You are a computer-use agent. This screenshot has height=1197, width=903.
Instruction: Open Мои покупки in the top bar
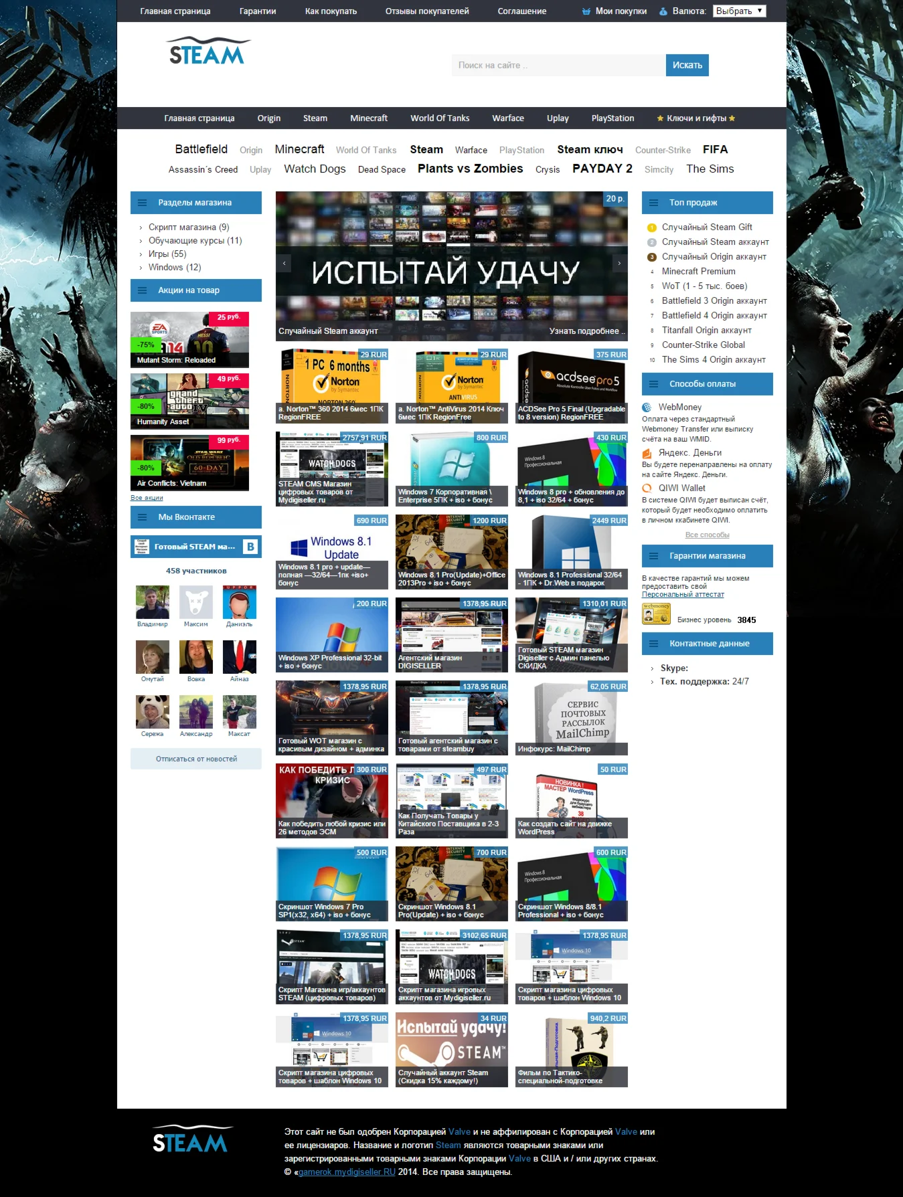pyautogui.click(x=621, y=11)
